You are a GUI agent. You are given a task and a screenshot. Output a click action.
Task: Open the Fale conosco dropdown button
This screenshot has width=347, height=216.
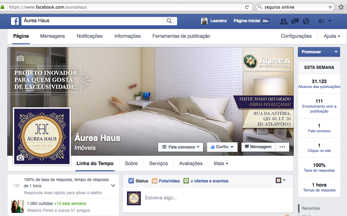coord(181,147)
